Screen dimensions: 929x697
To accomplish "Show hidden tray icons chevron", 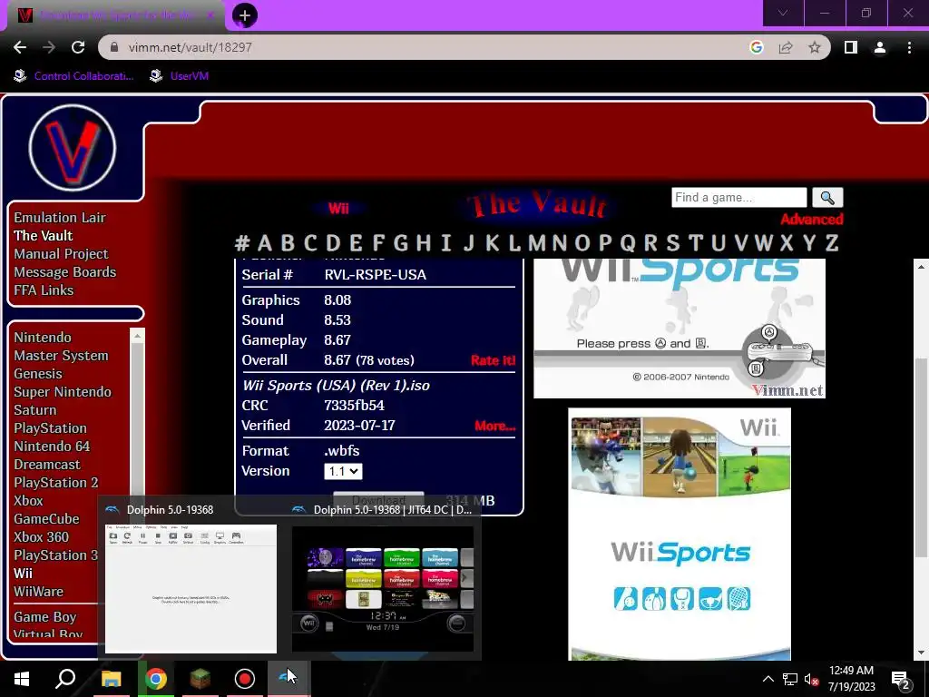I will tap(768, 679).
